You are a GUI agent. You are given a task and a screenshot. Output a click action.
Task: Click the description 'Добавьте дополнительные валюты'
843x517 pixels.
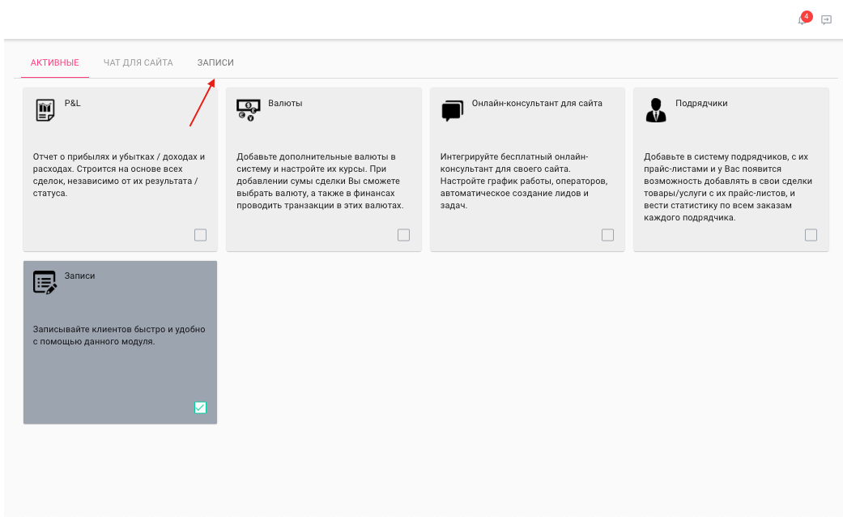(320, 182)
